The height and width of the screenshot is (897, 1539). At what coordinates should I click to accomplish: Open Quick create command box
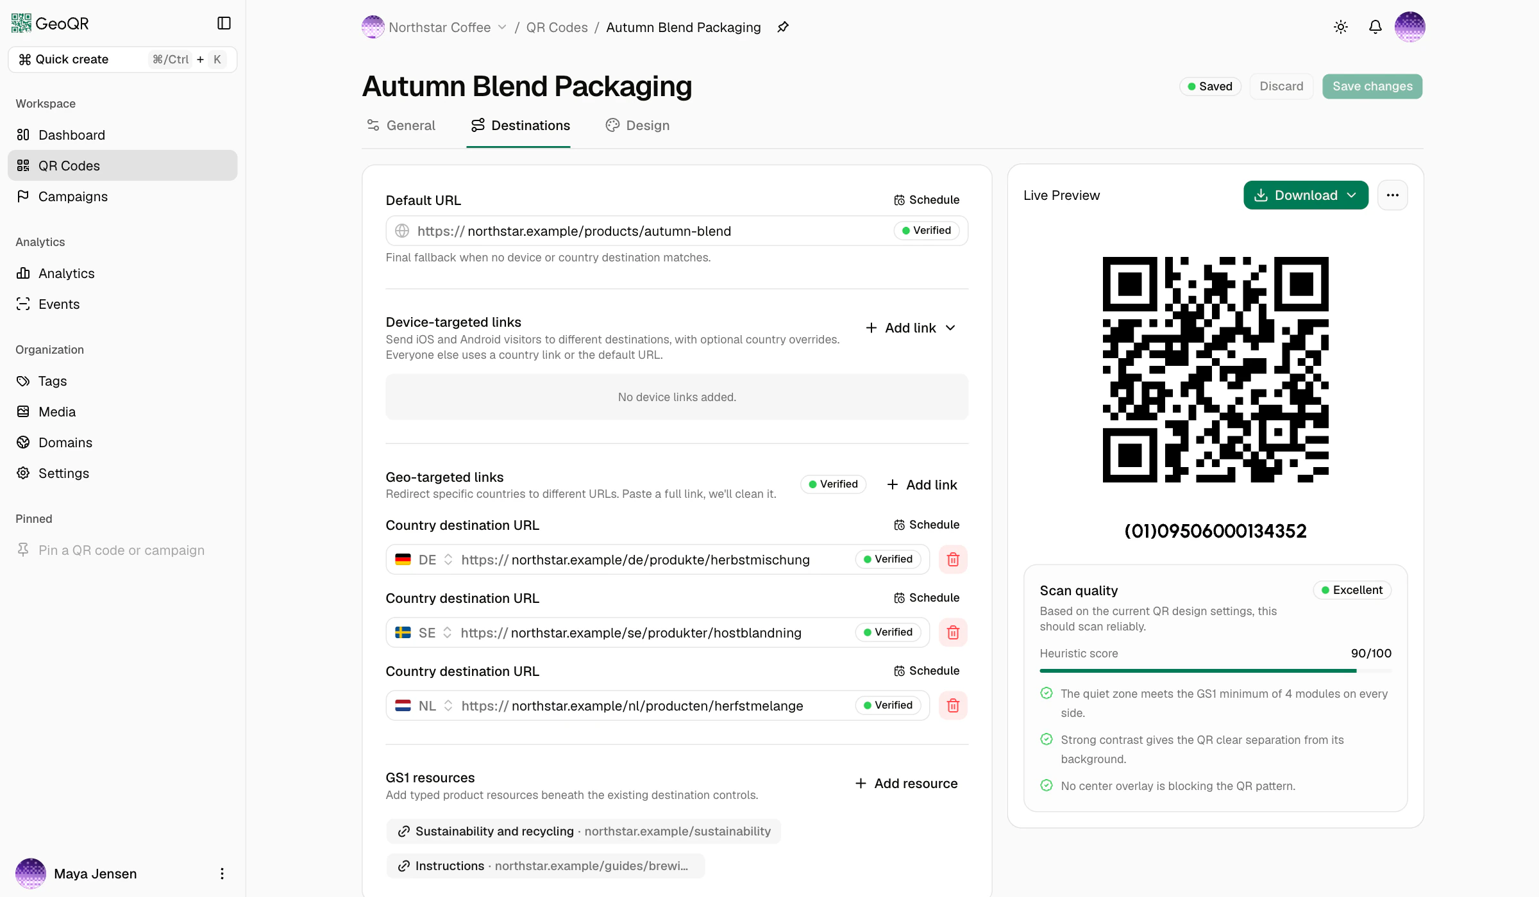(x=122, y=60)
